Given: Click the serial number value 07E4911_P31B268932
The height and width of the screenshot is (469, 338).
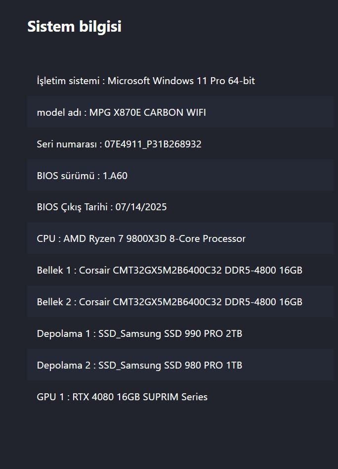Looking at the screenshot, I should coord(153,144).
